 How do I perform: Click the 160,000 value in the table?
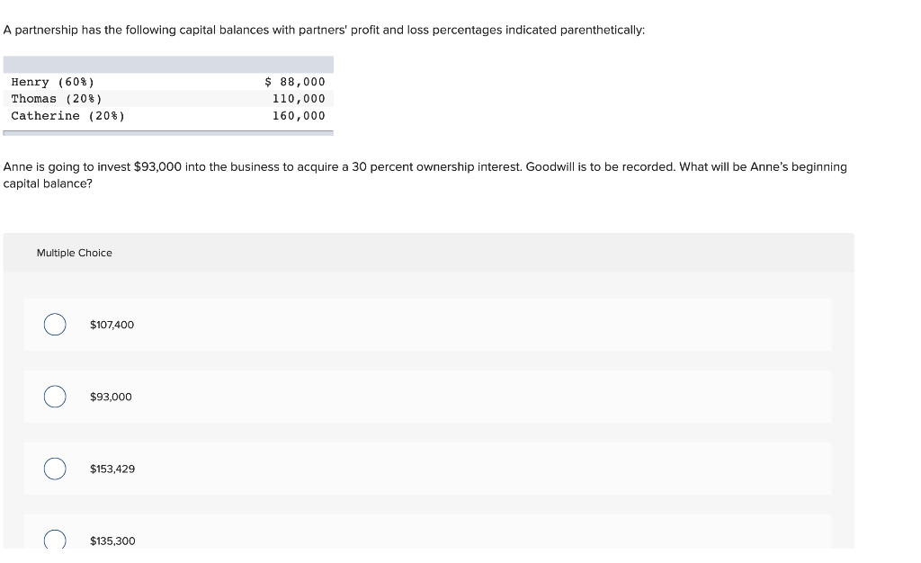coord(300,115)
